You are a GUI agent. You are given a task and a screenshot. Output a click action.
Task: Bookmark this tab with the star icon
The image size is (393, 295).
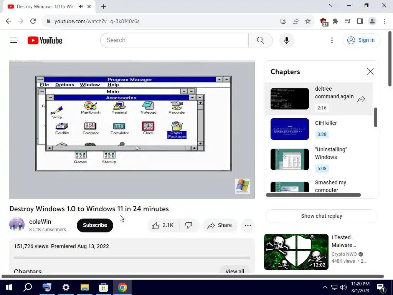pos(307,22)
